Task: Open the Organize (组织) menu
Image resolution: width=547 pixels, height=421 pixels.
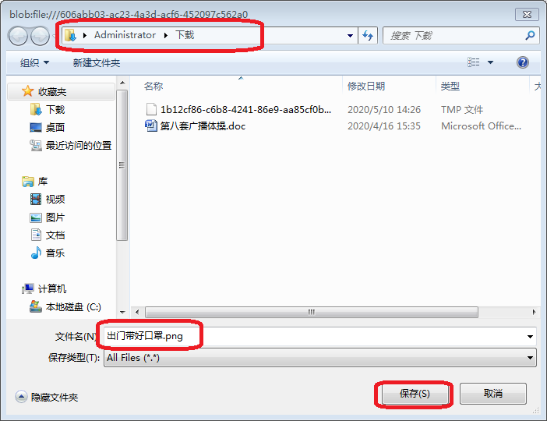Action: click(34, 63)
